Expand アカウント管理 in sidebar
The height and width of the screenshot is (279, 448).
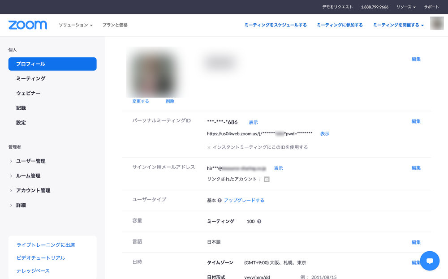tap(33, 190)
